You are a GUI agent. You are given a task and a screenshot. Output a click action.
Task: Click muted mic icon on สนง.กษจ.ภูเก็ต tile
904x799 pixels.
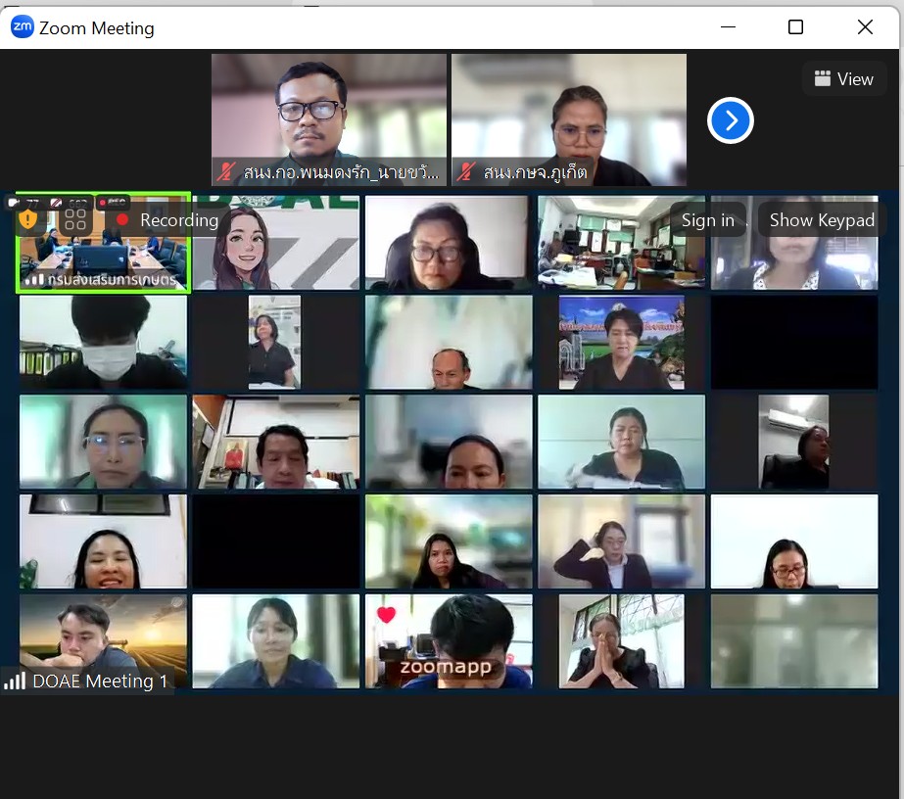click(x=467, y=173)
